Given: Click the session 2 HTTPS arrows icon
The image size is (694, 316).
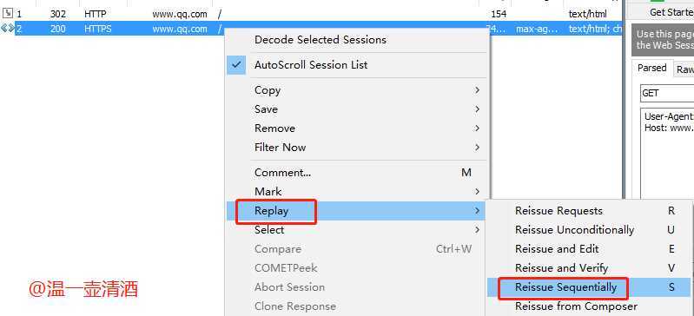Looking at the screenshot, I should click(x=8, y=29).
